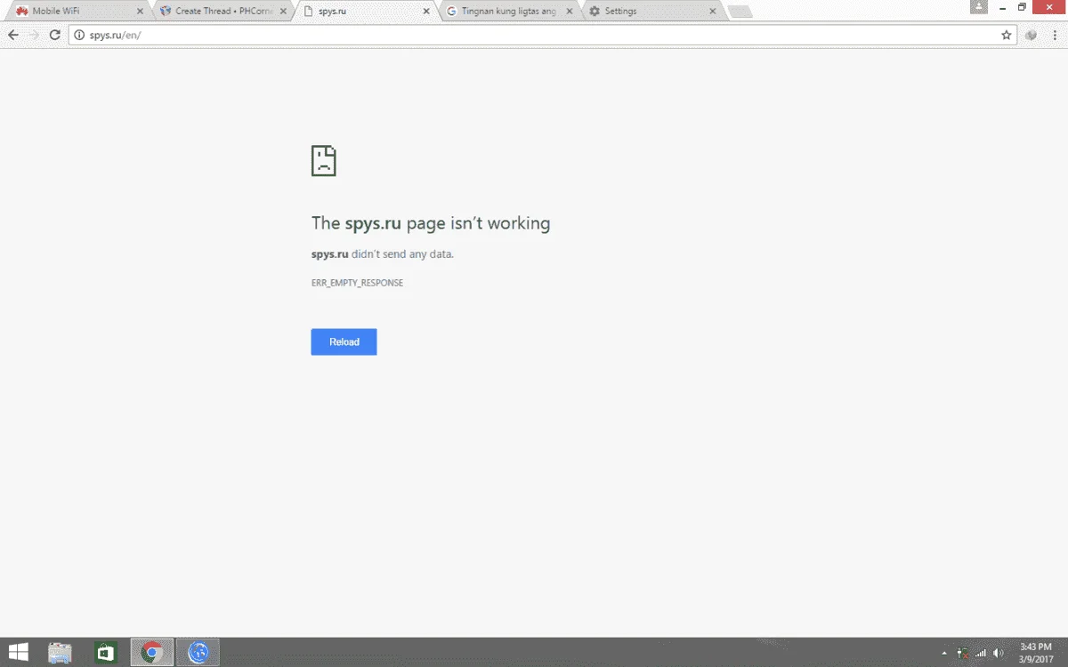Open the volume control tray icon
1068x667 pixels.
(x=999, y=654)
